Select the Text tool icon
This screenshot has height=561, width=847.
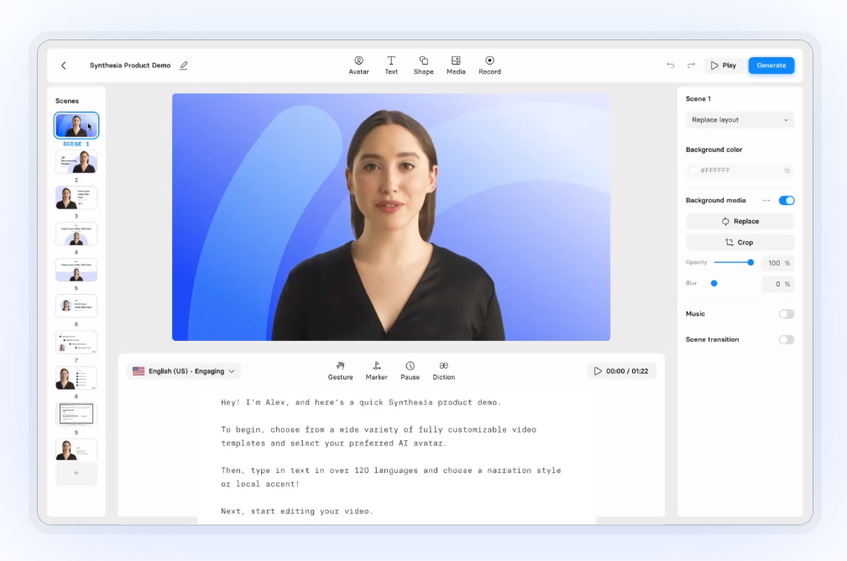(391, 66)
